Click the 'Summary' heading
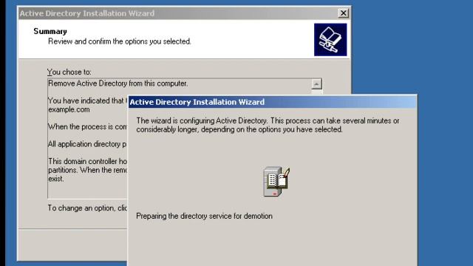 coord(50,31)
